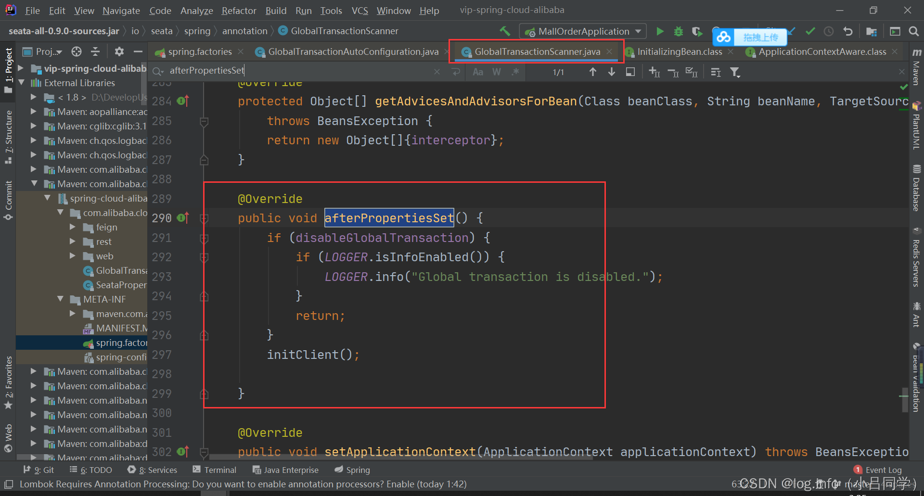
Task: Click the new line search icon
Action: [456, 72]
